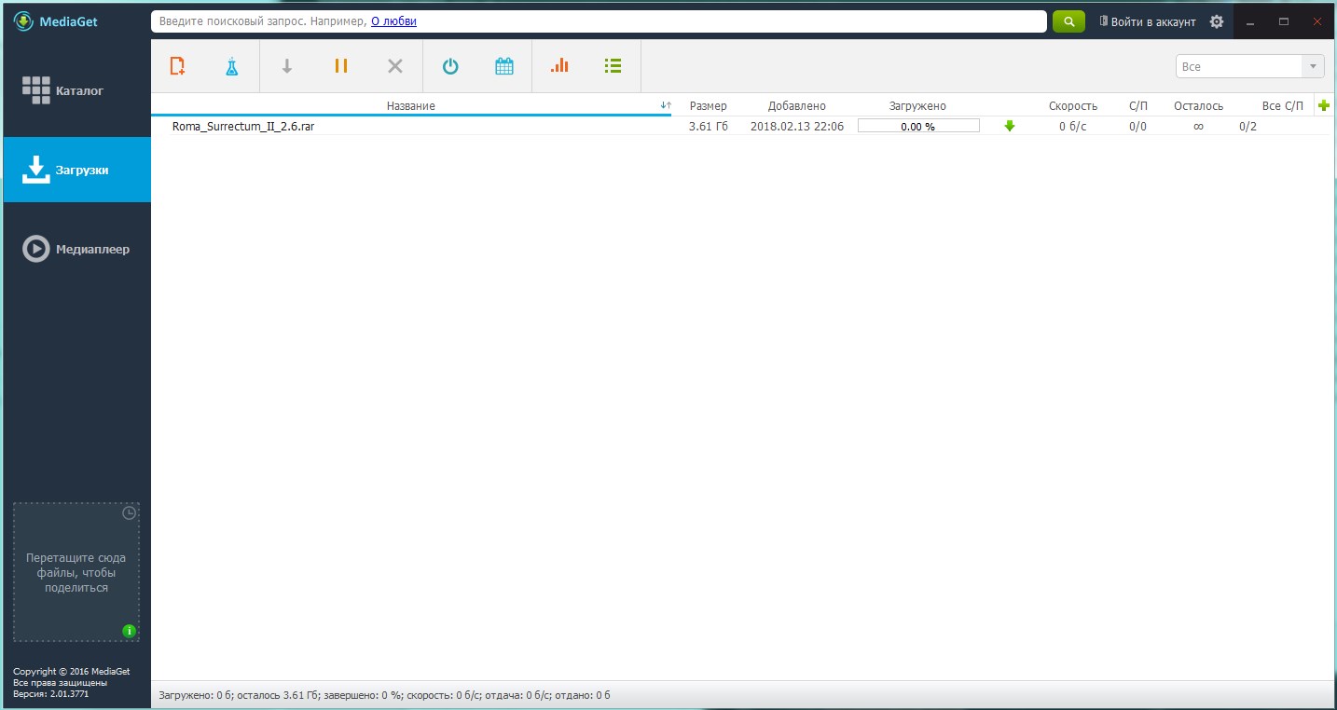Click the green list view icon

(613, 66)
